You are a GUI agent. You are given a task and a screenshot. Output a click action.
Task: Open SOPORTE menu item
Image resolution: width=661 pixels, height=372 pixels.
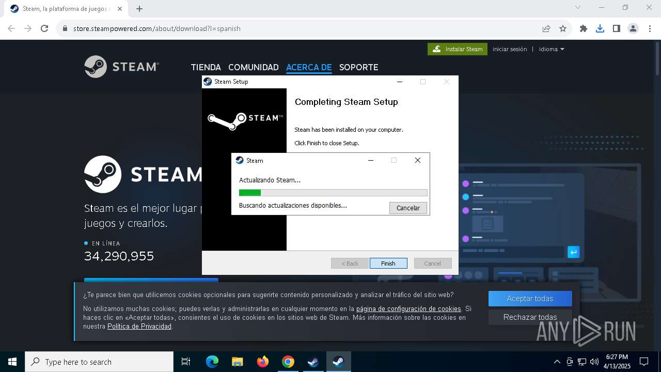click(x=358, y=67)
